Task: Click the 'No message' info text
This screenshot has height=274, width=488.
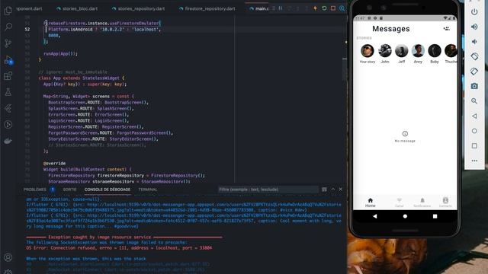Action: (405, 141)
